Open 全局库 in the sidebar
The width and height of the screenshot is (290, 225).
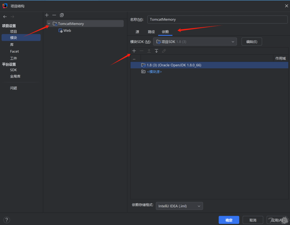pos(15,76)
